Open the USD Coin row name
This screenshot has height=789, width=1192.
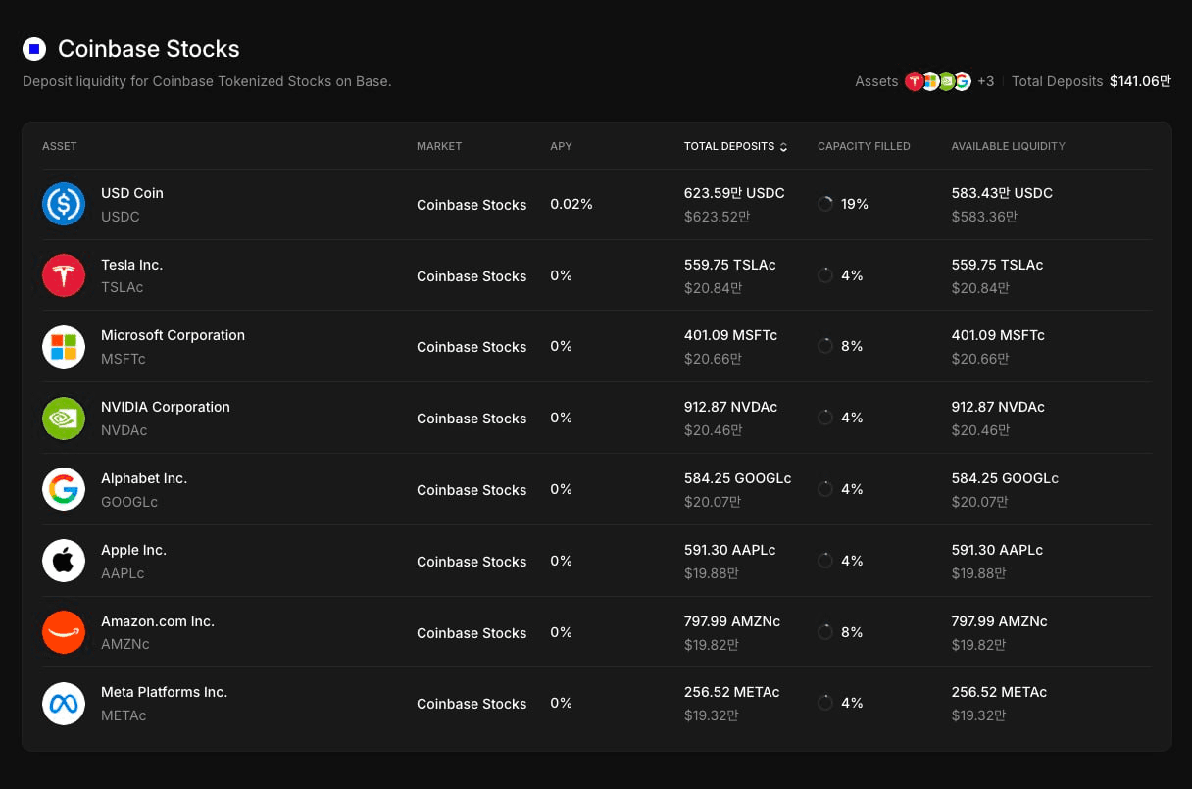[x=132, y=193]
